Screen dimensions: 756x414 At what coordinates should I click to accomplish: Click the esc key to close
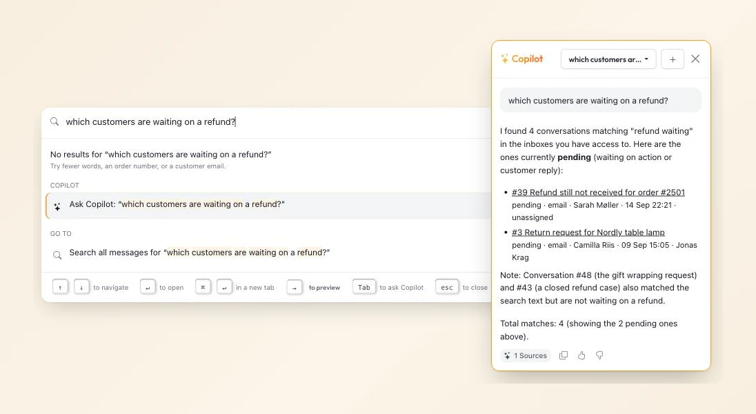[447, 287]
